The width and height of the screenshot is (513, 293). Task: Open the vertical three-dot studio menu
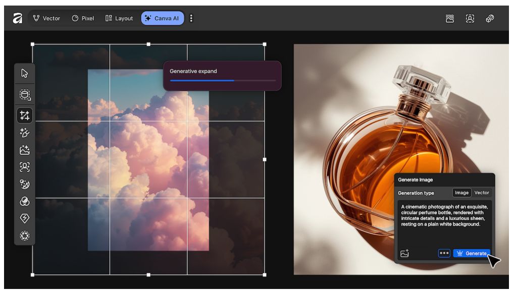tap(191, 18)
